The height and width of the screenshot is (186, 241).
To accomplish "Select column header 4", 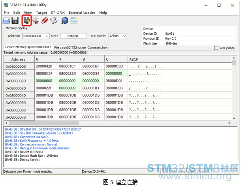I will 70,59.
